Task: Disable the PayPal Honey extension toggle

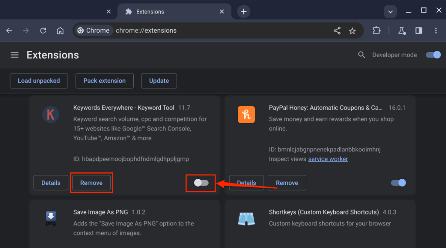Action: [398, 183]
